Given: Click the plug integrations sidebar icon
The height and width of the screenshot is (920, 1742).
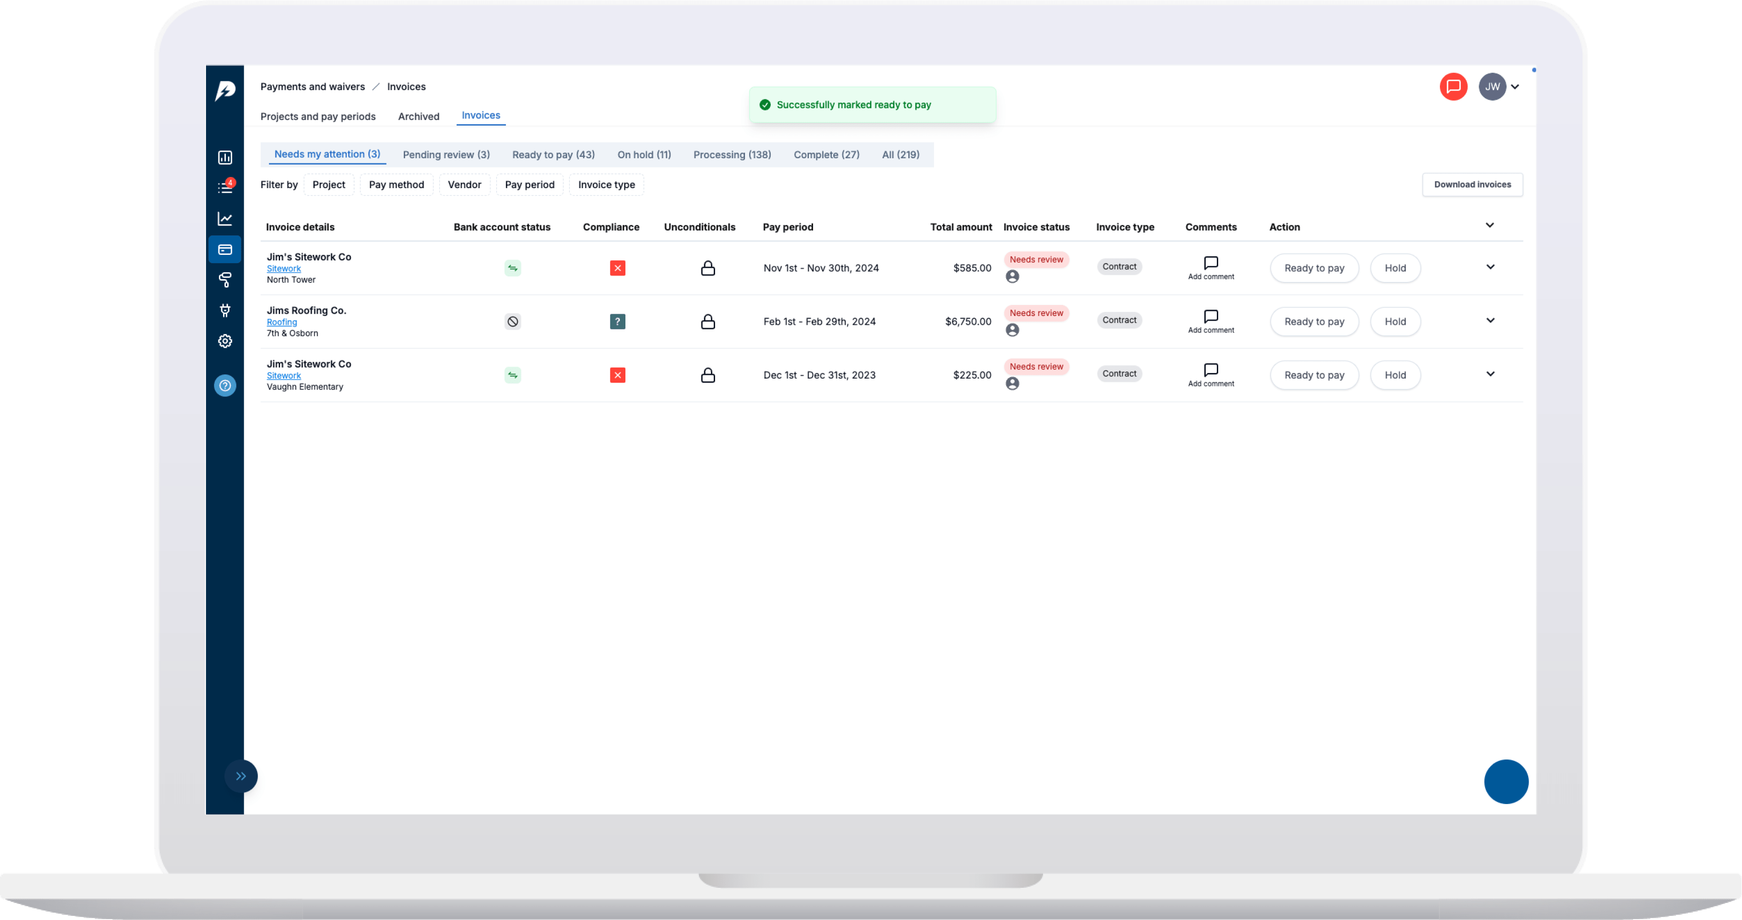Looking at the screenshot, I should 225,310.
